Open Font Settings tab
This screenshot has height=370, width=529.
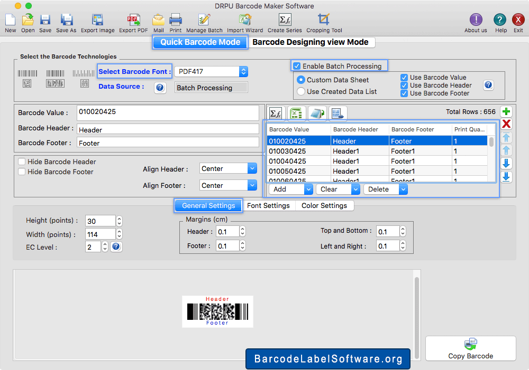pyautogui.click(x=268, y=205)
